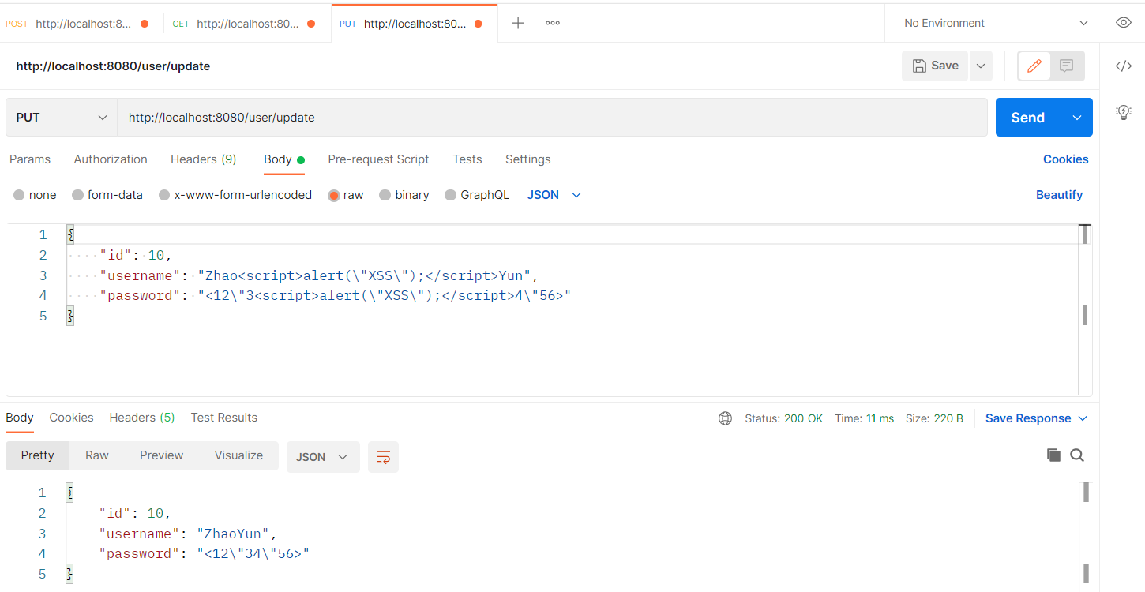Select the x-www-form-urlencoded radio option

235,195
